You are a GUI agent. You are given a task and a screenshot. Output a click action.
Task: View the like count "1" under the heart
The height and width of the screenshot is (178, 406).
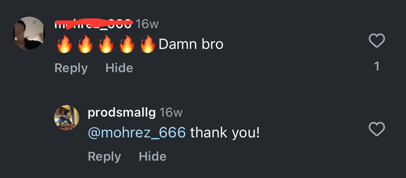click(x=377, y=66)
